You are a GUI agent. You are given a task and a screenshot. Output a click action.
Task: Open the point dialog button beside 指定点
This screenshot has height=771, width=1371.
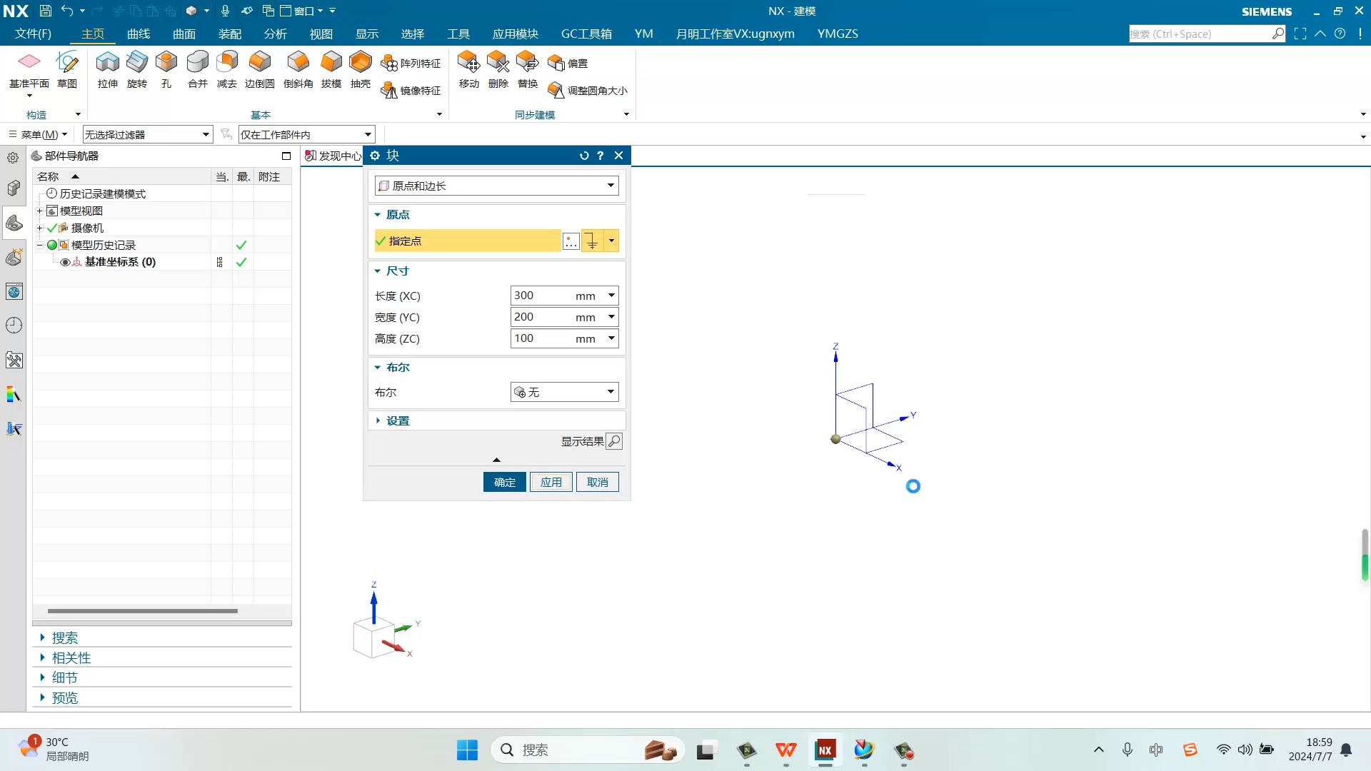click(571, 241)
